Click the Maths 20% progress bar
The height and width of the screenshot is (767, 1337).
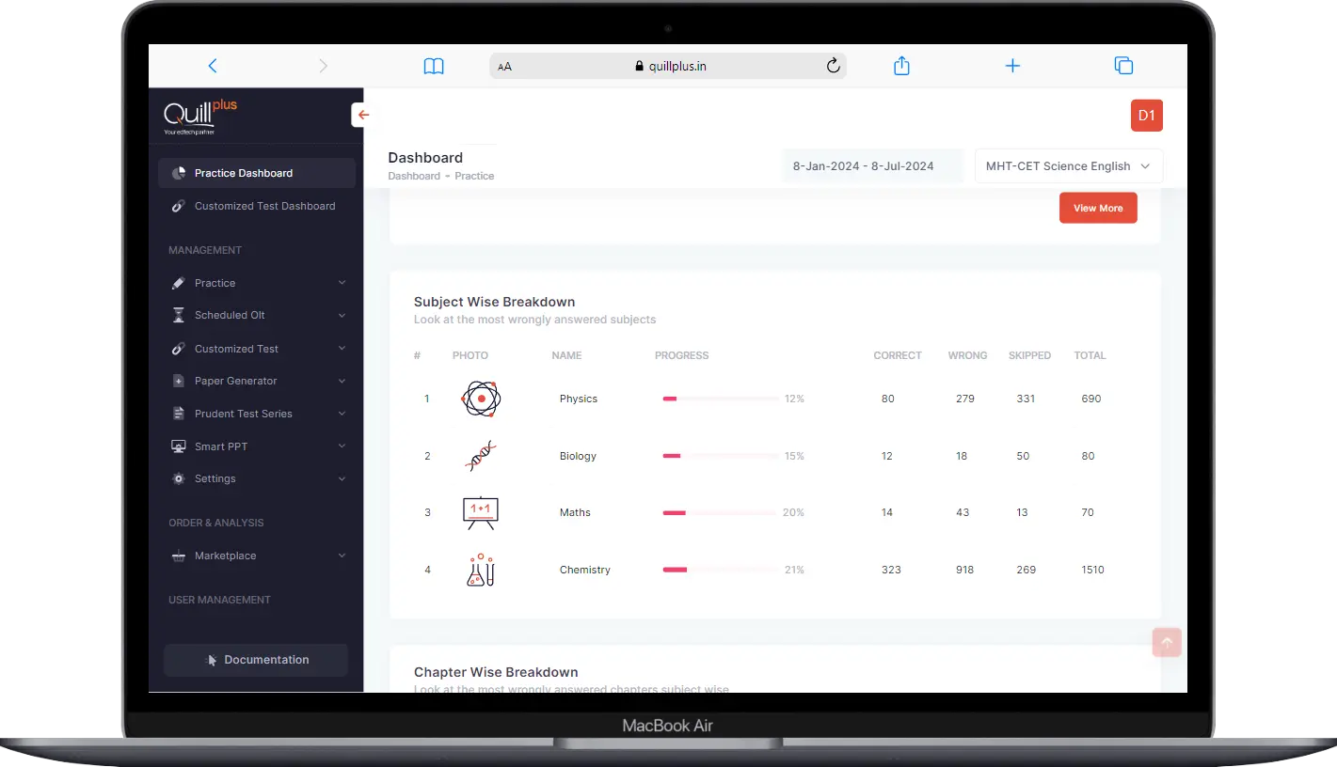point(721,512)
